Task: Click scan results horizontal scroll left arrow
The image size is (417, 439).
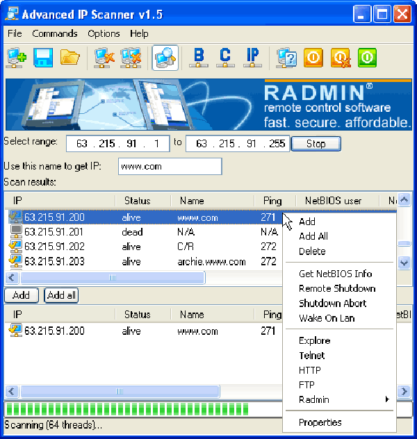Action: click(x=12, y=277)
